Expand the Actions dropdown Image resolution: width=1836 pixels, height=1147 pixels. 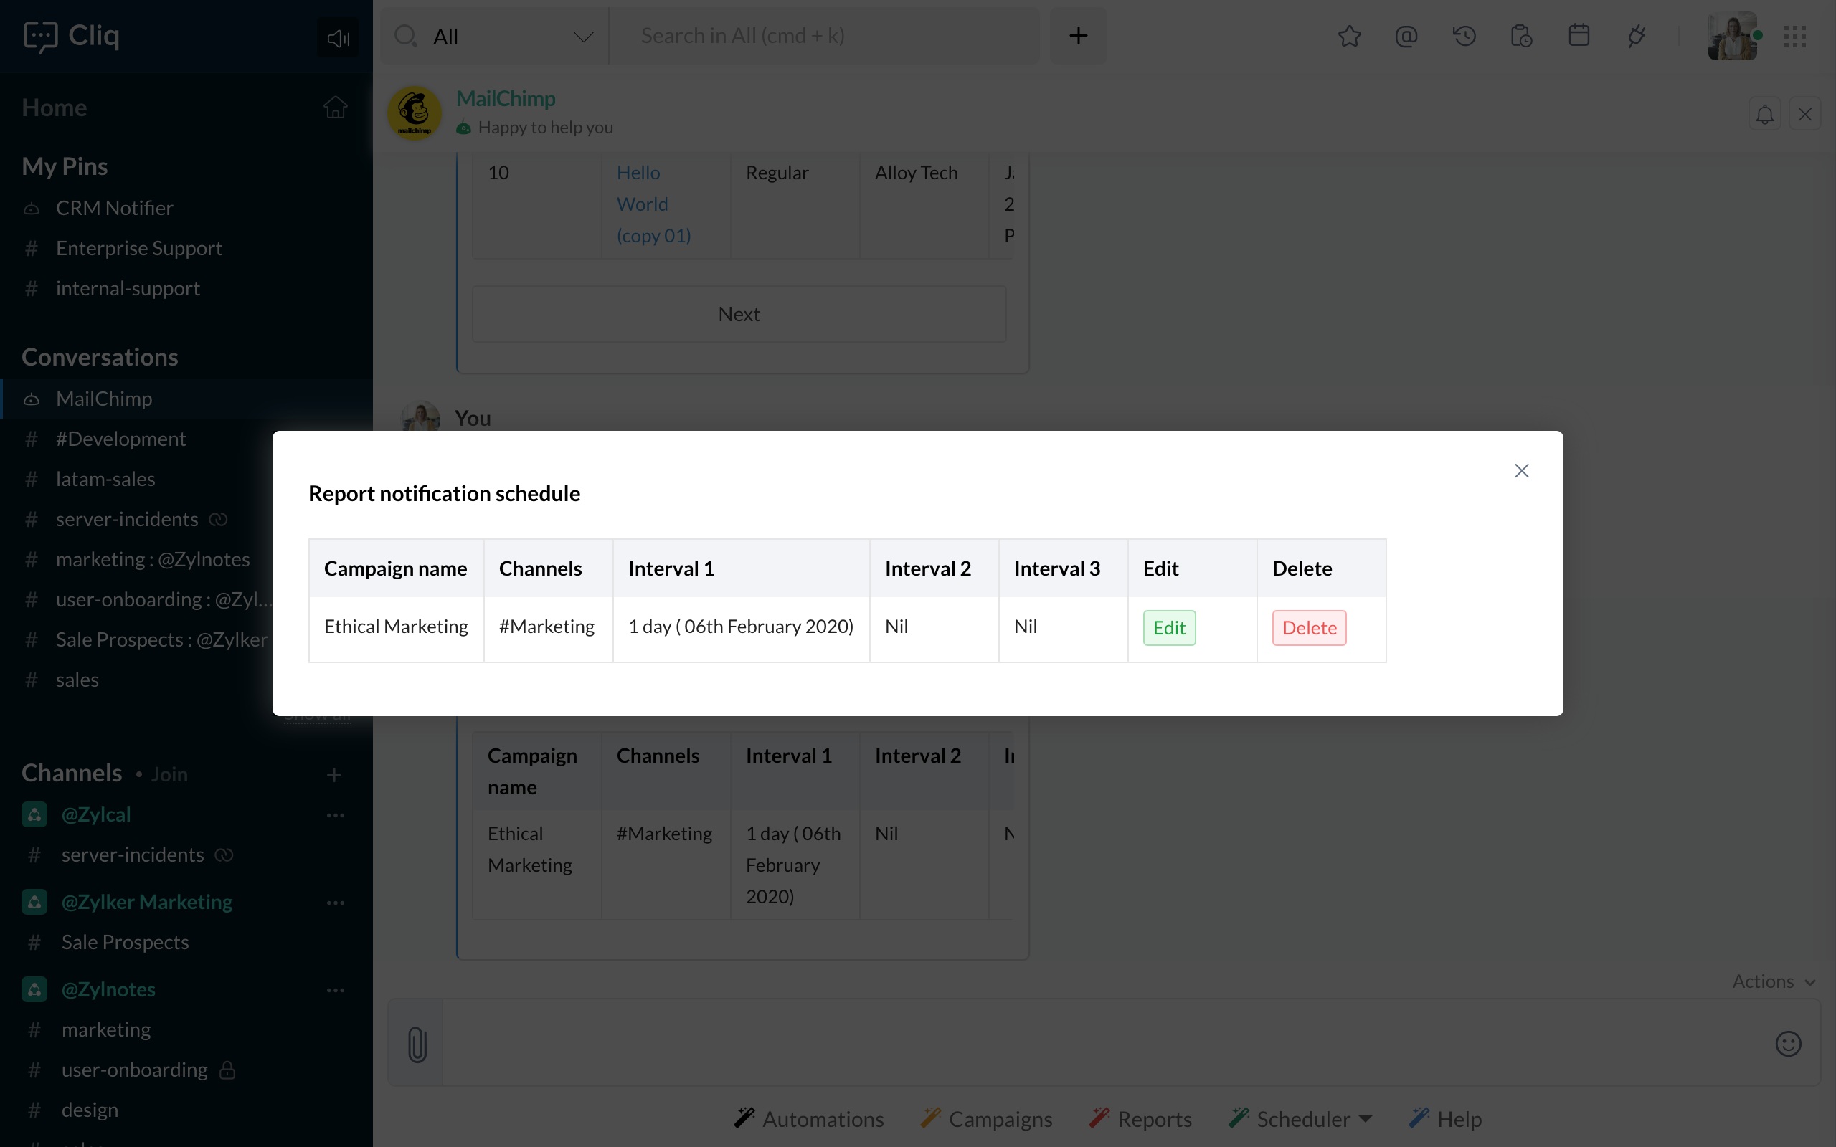click(1773, 981)
